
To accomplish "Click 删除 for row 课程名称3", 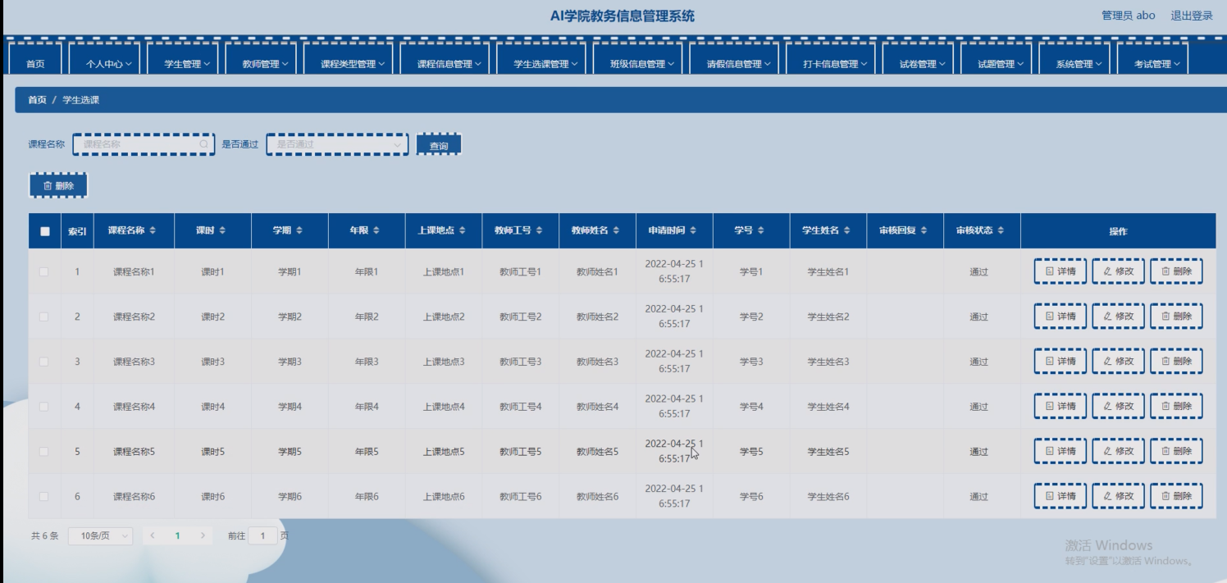I will coord(1176,362).
